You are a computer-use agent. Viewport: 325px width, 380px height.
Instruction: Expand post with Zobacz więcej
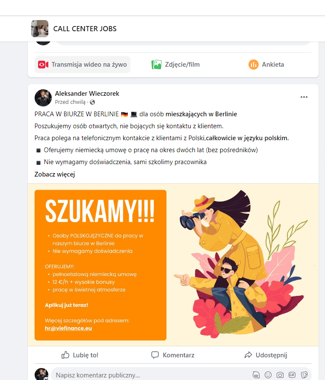(55, 174)
